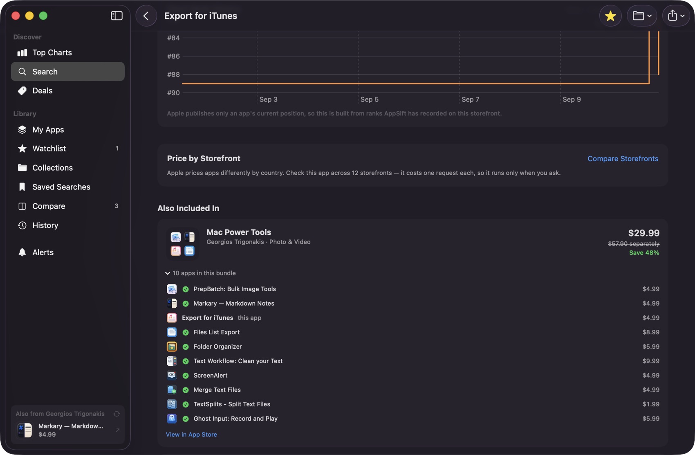Click the green checkmark beside ScreenAlert
This screenshot has width=695, height=455.
point(186,376)
